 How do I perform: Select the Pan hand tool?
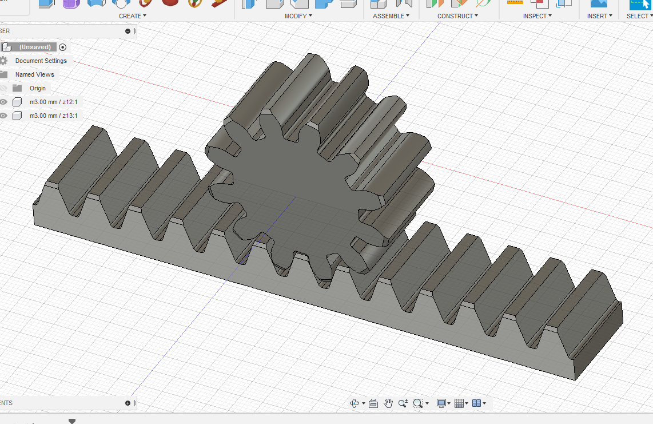(x=389, y=403)
